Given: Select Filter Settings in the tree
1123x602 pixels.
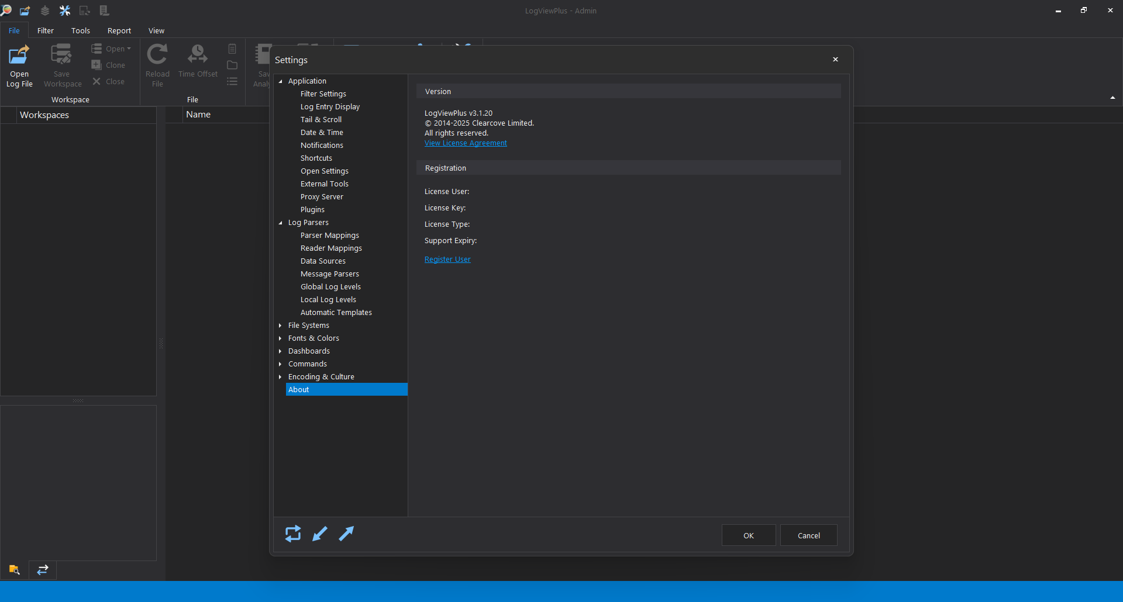Looking at the screenshot, I should pos(323,94).
